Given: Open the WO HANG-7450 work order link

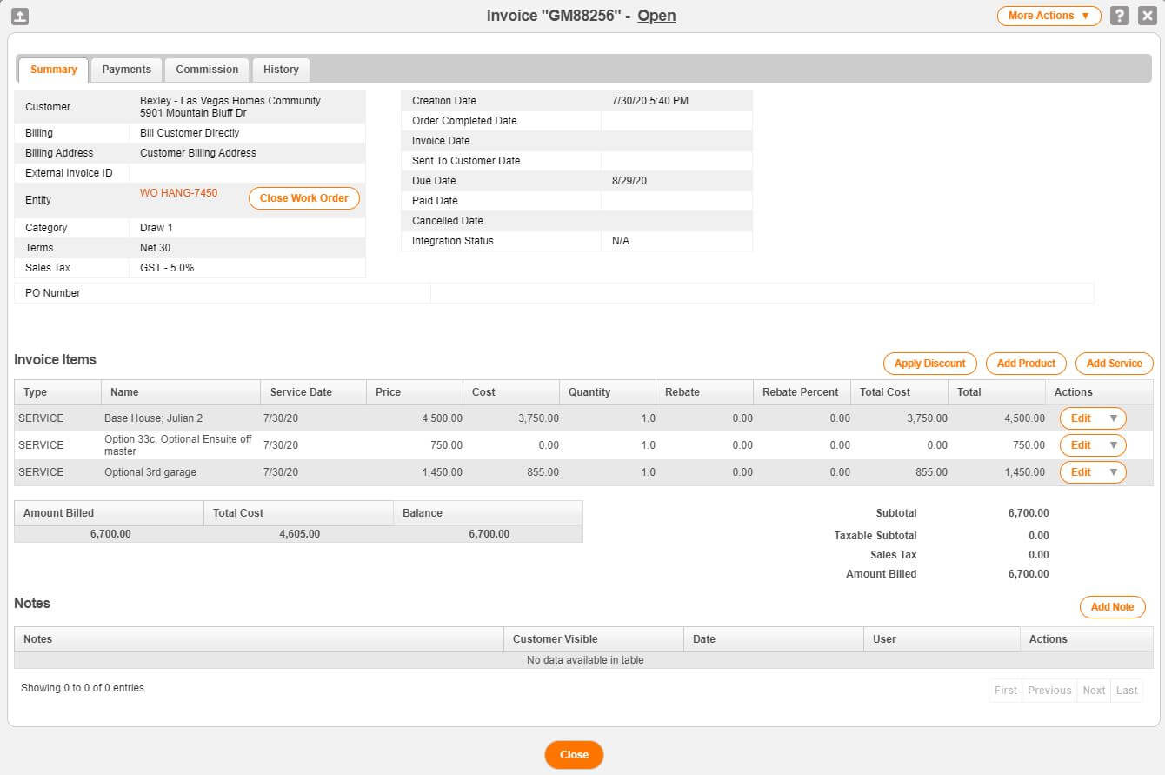Looking at the screenshot, I should (178, 193).
